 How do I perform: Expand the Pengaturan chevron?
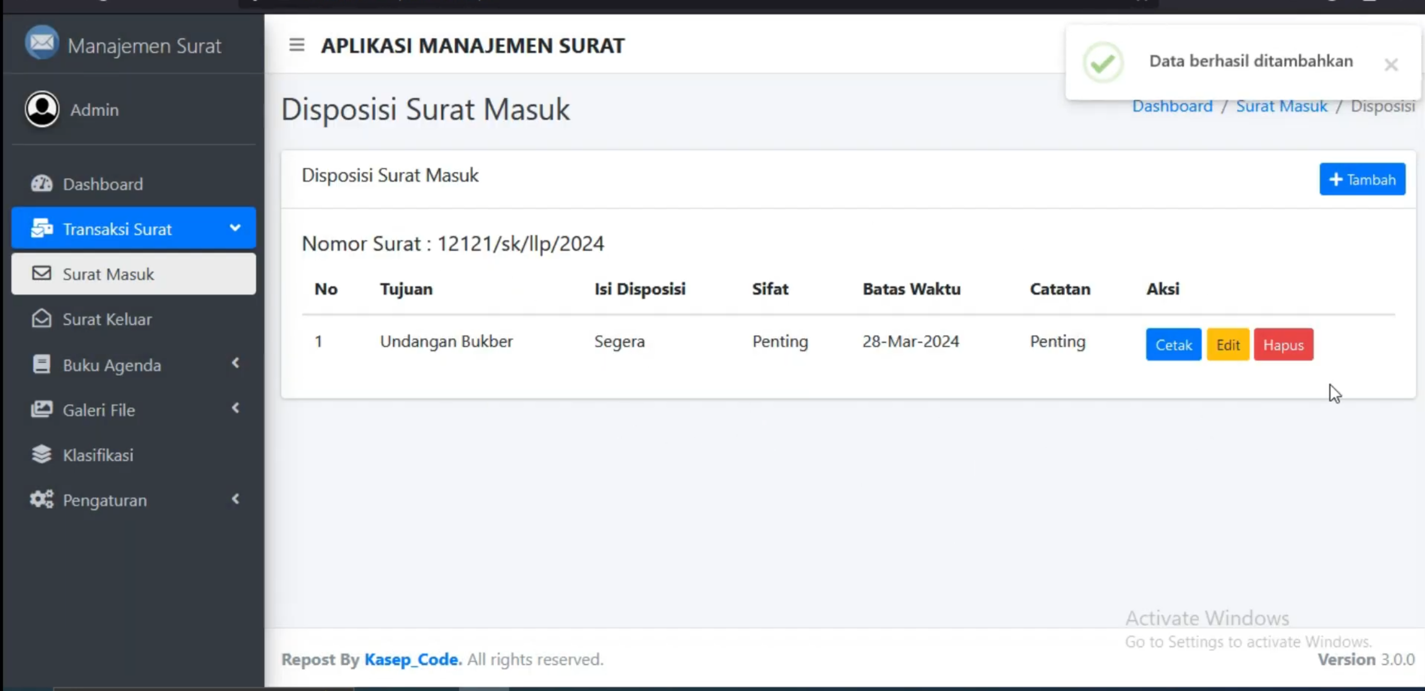pyautogui.click(x=236, y=499)
